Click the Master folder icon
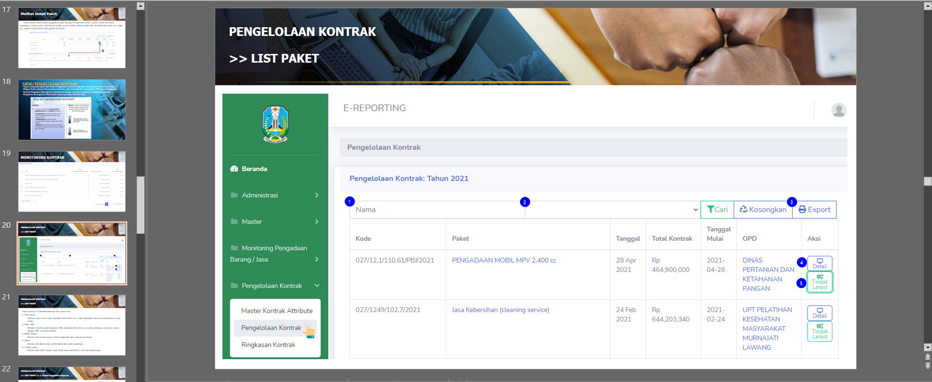 pos(234,221)
